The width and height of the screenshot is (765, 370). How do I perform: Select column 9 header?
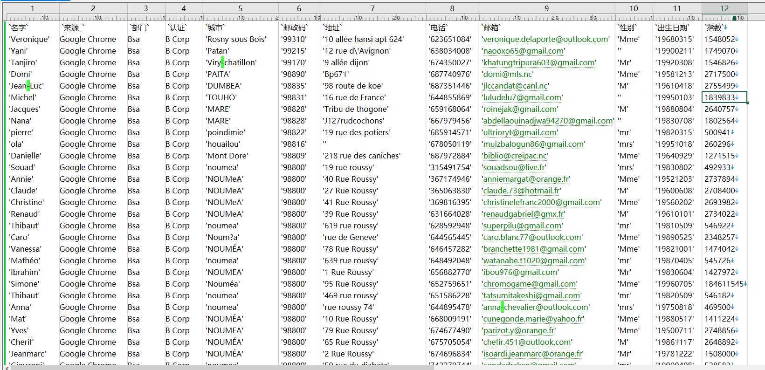coord(547,8)
